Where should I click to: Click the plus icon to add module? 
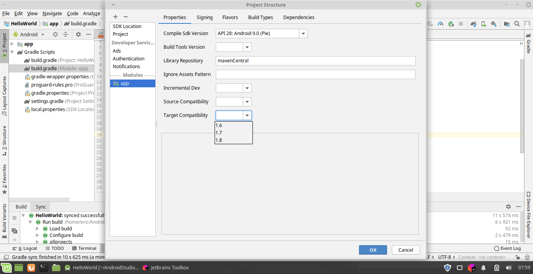click(x=115, y=17)
